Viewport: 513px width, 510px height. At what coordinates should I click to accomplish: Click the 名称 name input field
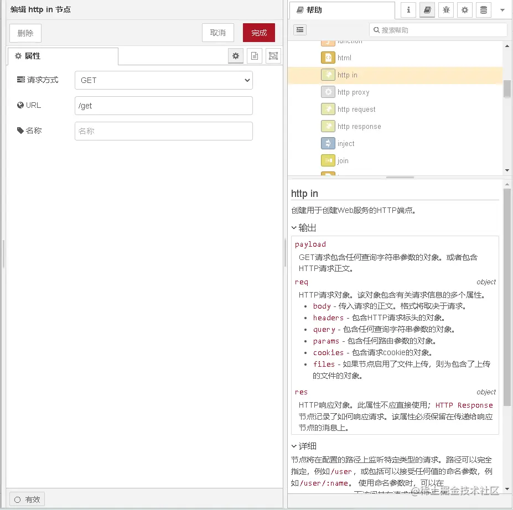[164, 131]
